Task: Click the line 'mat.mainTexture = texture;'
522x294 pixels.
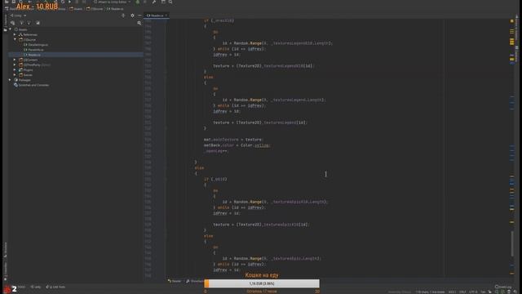Action: click(234, 140)
